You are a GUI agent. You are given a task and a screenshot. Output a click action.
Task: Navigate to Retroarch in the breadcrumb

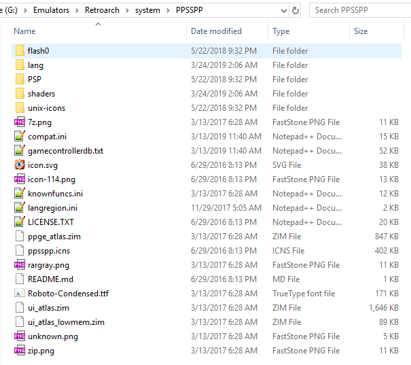[x=102, y=10]
